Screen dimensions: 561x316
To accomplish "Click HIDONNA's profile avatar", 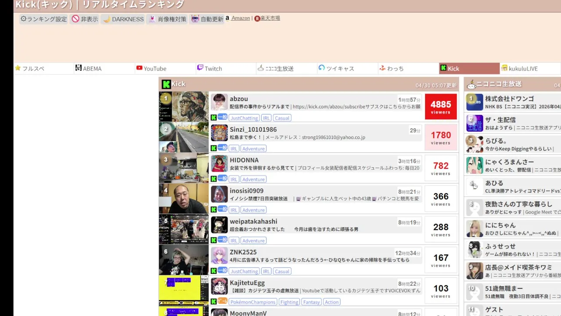I will click(x=219, y=164).
